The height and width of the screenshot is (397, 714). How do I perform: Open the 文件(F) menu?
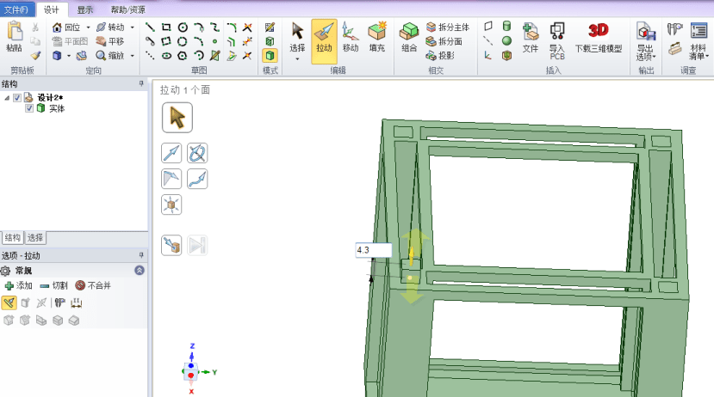[x=16, y=9]
